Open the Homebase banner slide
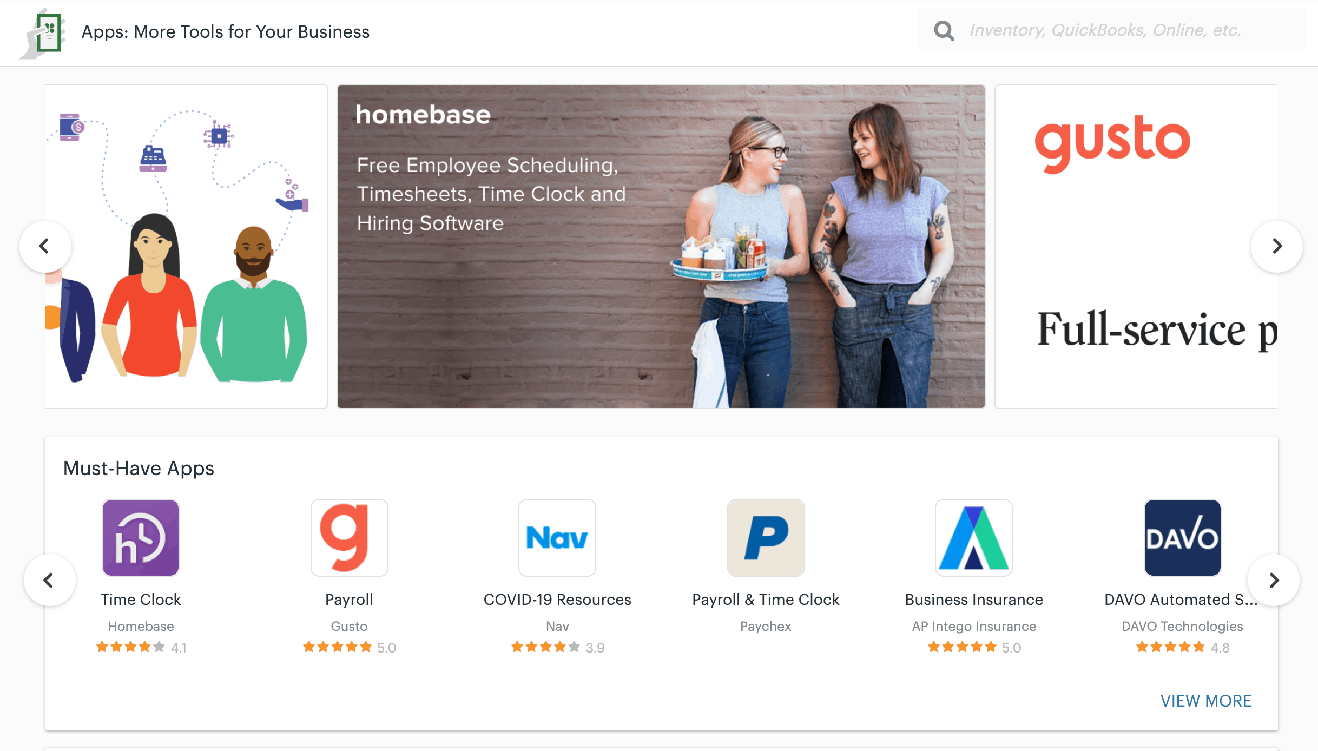Screen dimensions: 1318x751 (x=661, y=246)
